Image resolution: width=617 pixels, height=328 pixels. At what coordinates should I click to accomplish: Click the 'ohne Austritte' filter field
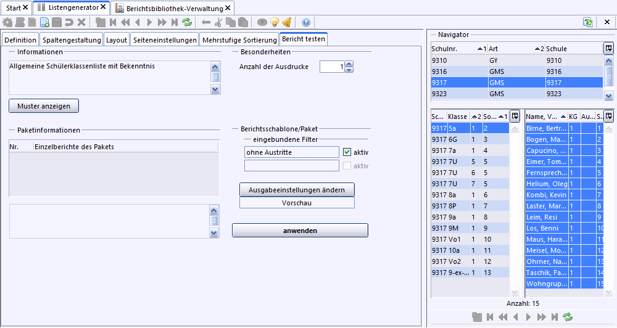click(x=292, y=152)
